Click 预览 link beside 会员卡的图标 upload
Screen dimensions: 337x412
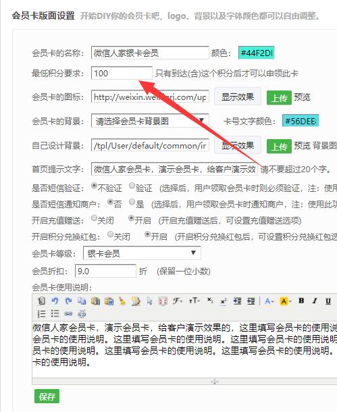pyautogui.click(x=302, y=97)
